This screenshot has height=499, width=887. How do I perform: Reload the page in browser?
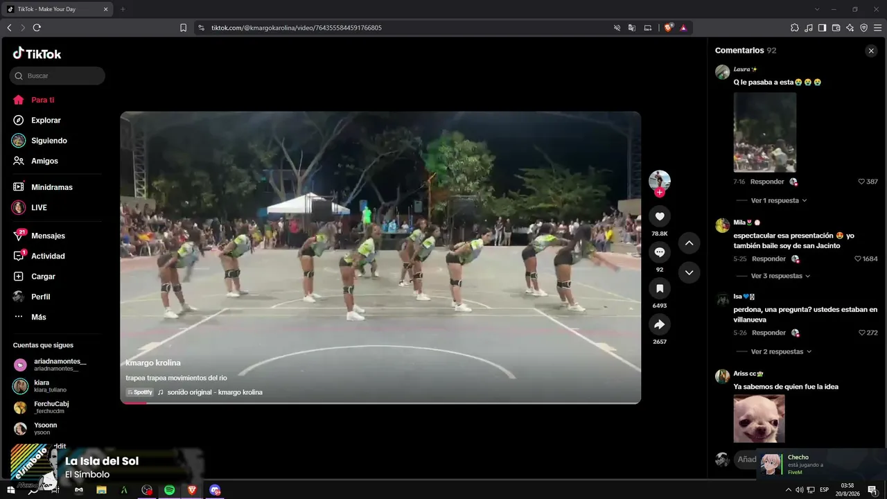[x=37, y=28]
